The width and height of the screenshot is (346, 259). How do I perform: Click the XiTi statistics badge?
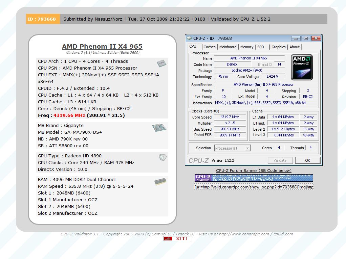coord(177,238)
